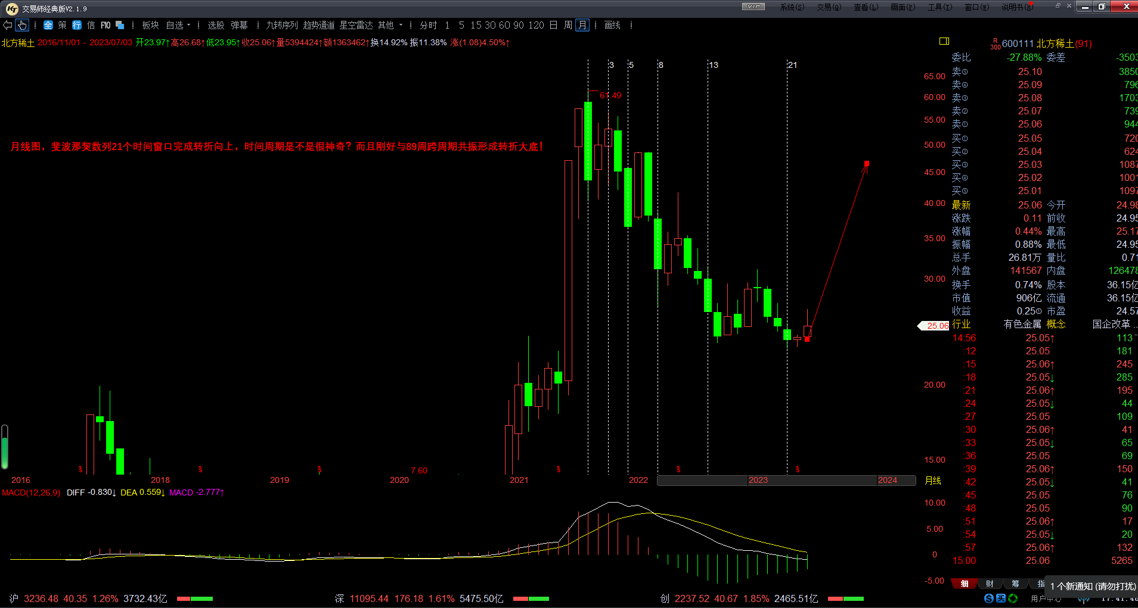Select the 财 finance tab
This screenshot has width=1138, height=608.
point(990,584)
